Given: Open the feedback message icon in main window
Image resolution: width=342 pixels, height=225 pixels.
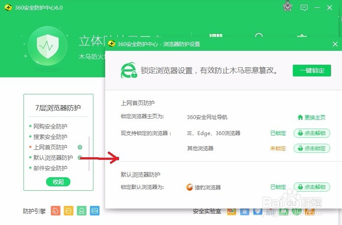Looking at the screenshot, I should click(x=304, y=8).
